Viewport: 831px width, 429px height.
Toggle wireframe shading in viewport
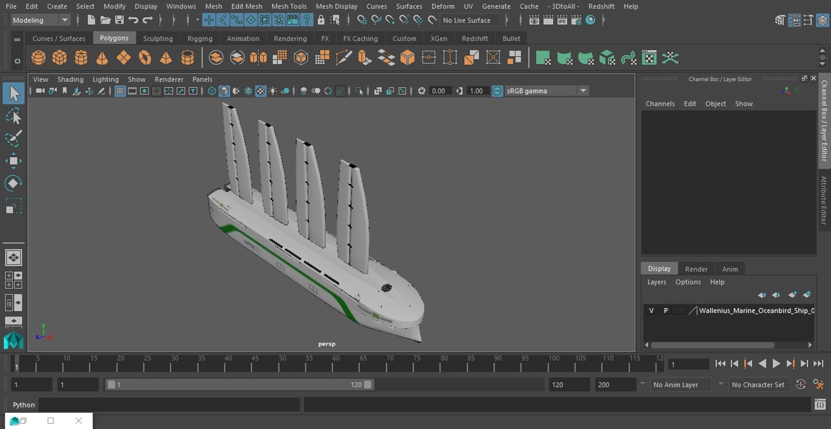pyautogui.click(x=212, y=91)
